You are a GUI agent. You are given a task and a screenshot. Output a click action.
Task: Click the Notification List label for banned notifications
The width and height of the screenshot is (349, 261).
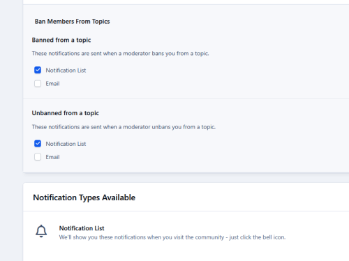point(66,70)
